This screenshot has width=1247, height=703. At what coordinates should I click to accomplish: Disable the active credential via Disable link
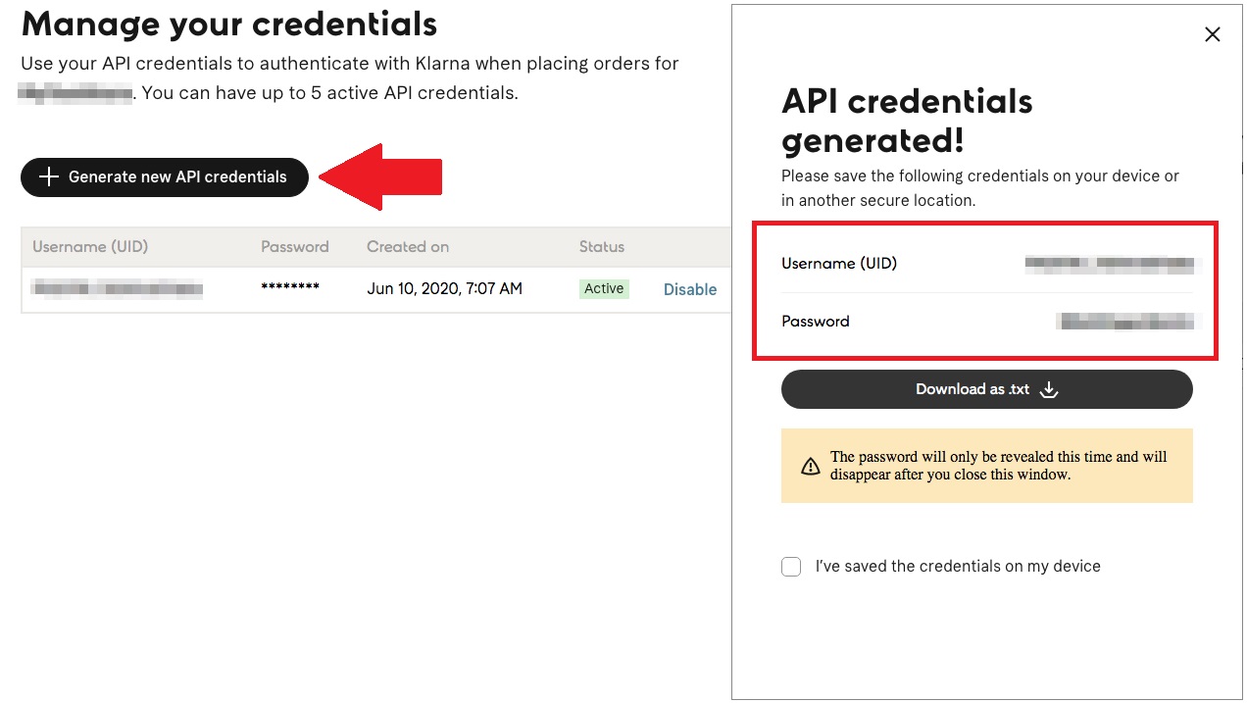point(689,289)
